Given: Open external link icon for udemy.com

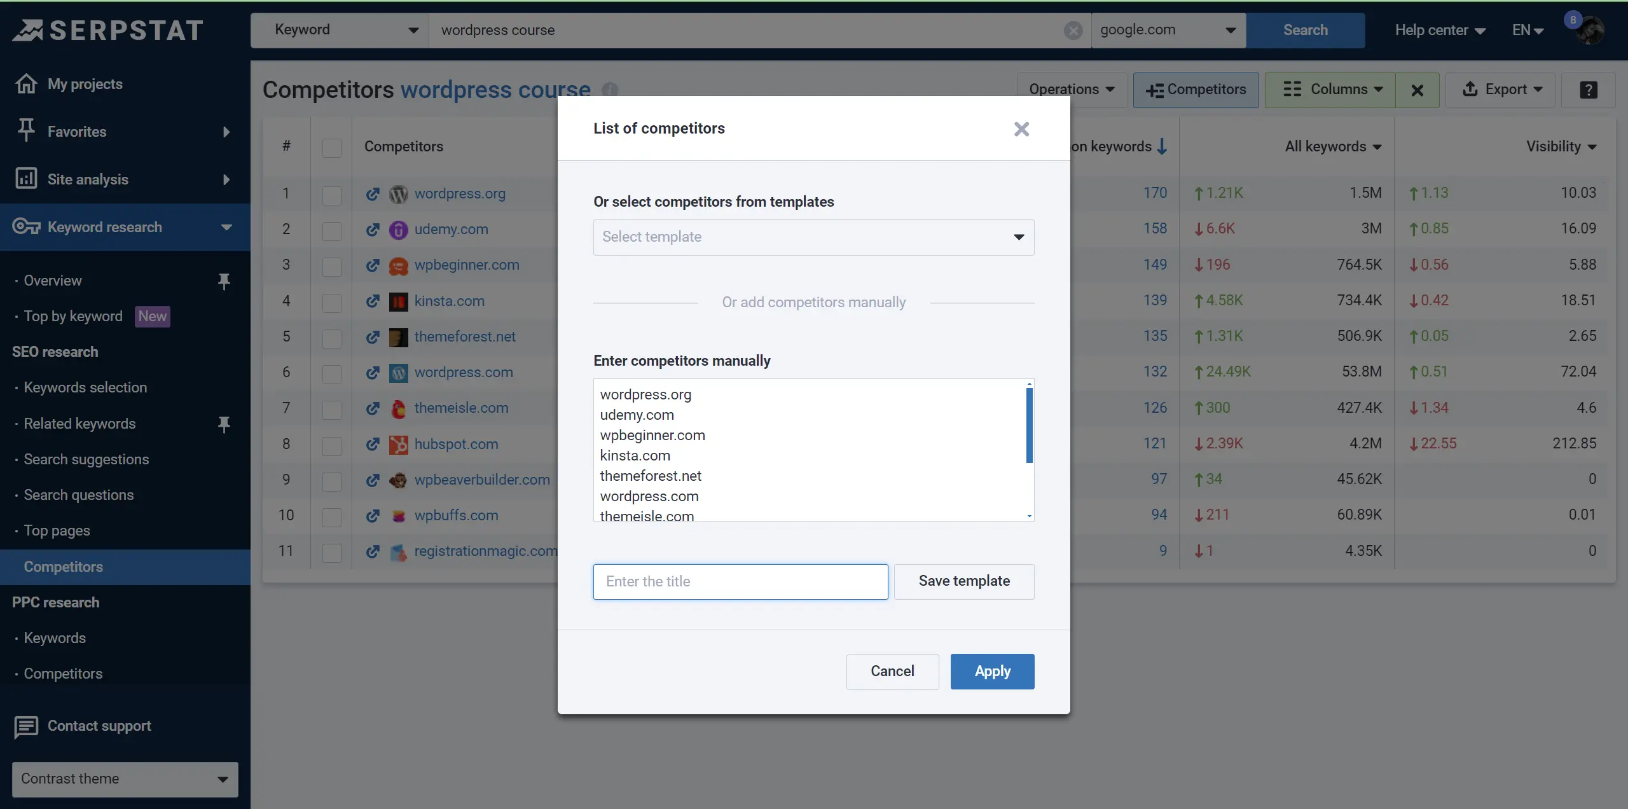Looking at the screenshot, I should click(373, 230).
